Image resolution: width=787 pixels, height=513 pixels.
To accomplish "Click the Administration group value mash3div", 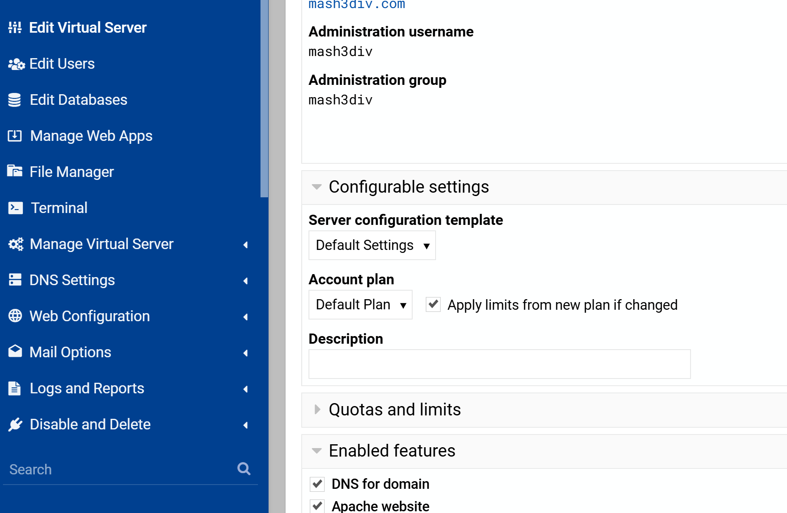I will pos(340,100).
